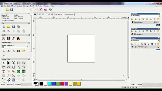Open the Default Sheet dropdown

coord(159,16)
